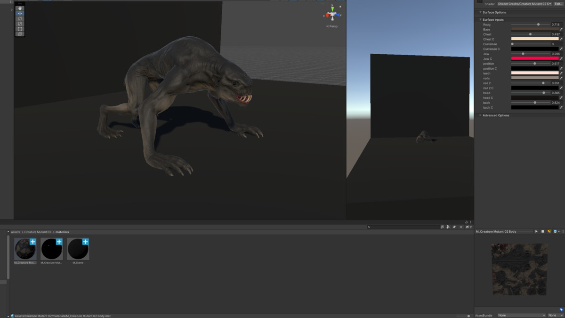Screen dimensions: 565x318
Task: Select the Rotate tool in scene toolbar
Action: coord(20,19)
